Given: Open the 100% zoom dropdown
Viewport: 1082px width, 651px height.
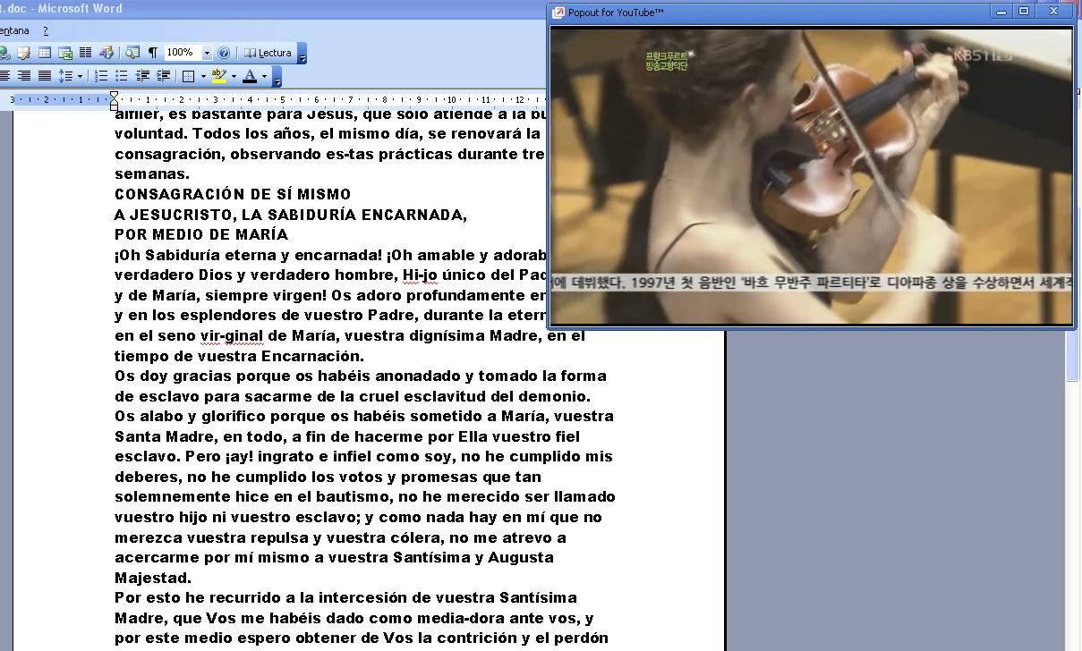Looking at the screenshot, I should (x=208, y=53).
